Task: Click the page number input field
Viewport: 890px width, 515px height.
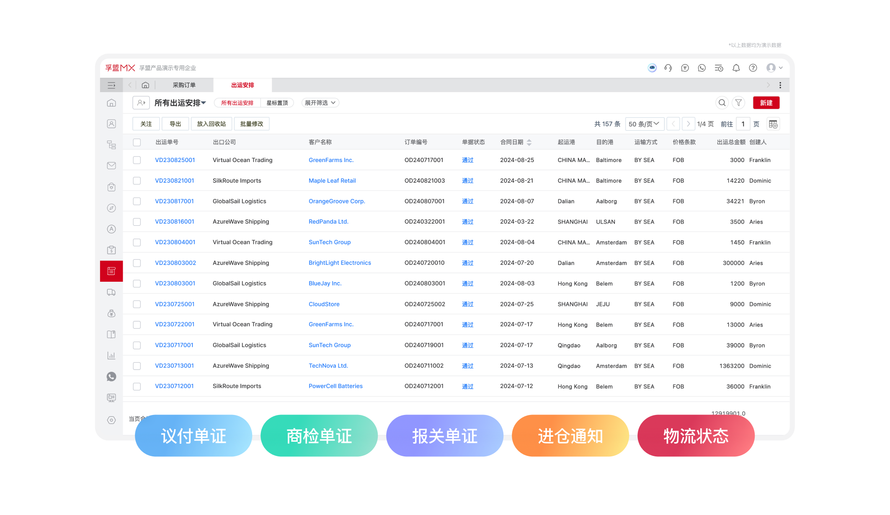Action: pos(743,124)
